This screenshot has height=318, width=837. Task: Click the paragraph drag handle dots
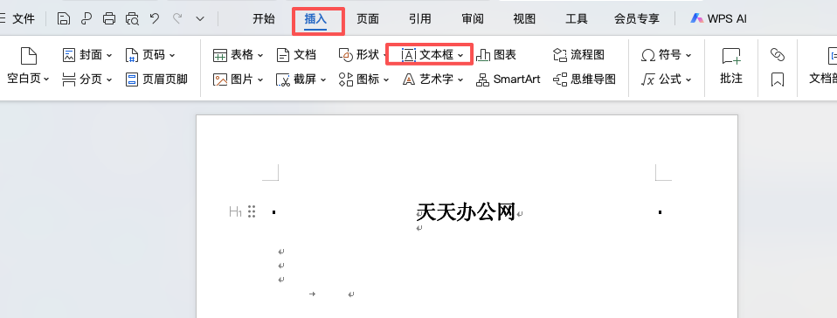click(252, 211)
